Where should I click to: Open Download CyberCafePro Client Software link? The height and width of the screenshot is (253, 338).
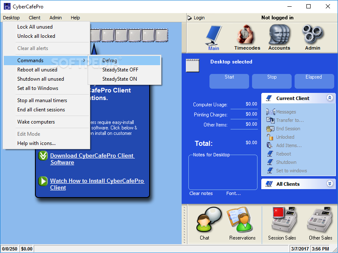[92, 159]
